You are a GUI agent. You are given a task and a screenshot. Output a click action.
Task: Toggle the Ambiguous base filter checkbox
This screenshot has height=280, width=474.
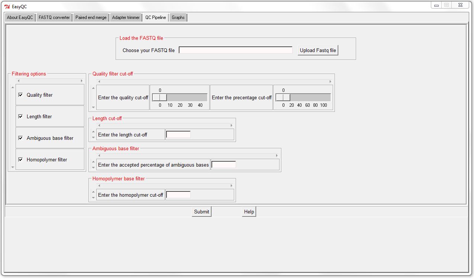[20, 138]
